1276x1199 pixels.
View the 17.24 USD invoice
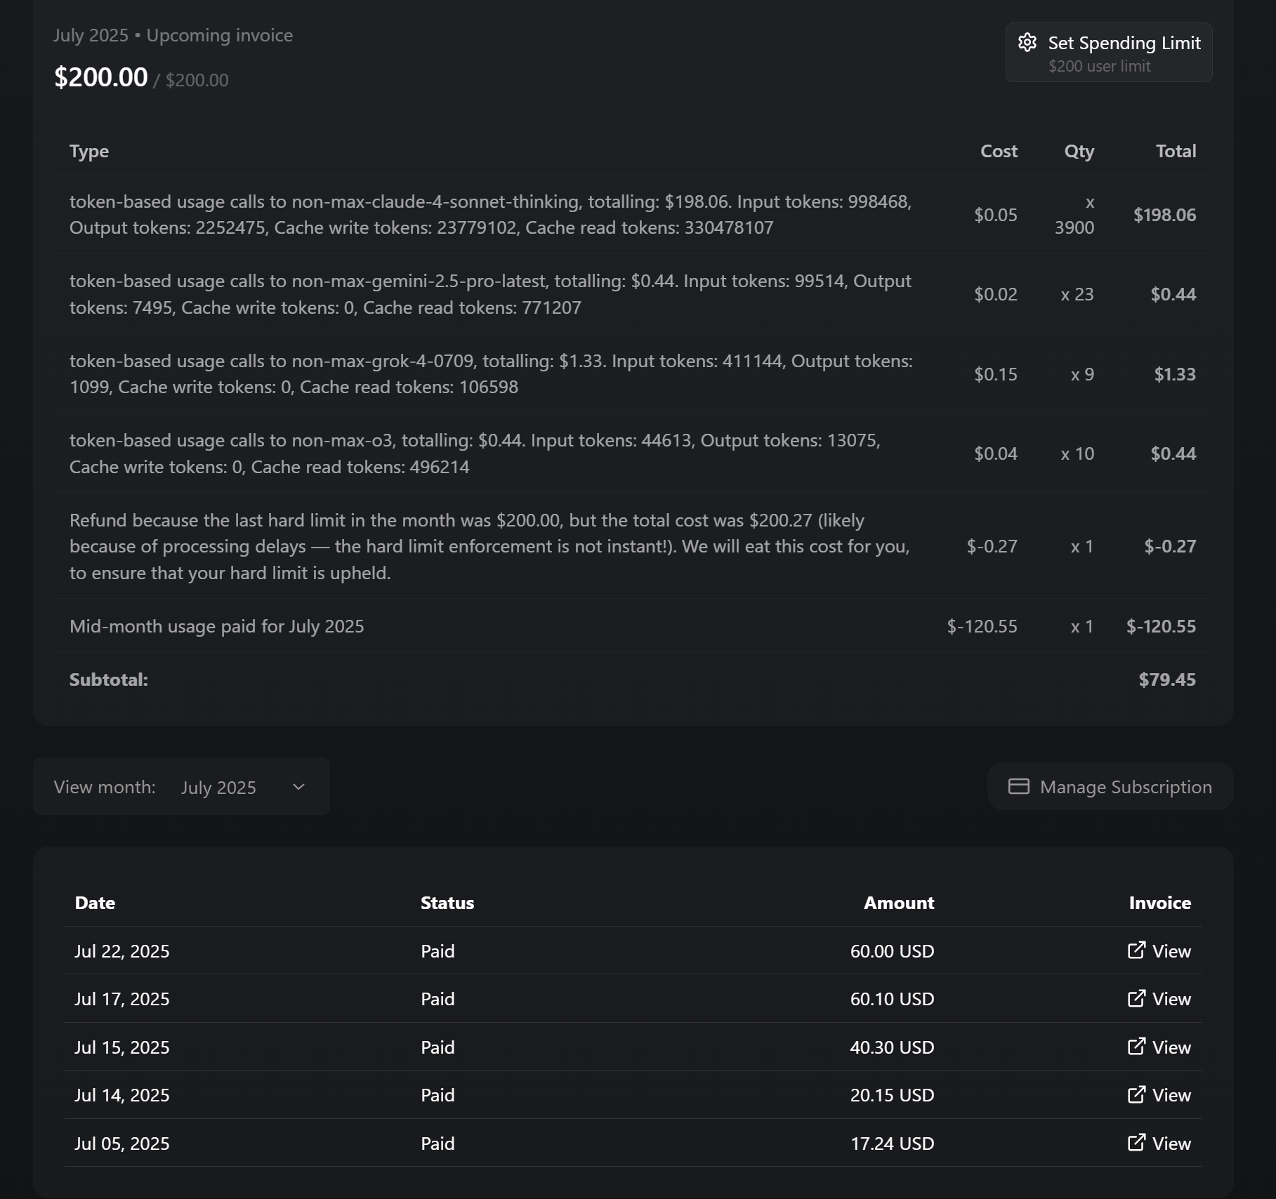coord(1171,1144)
